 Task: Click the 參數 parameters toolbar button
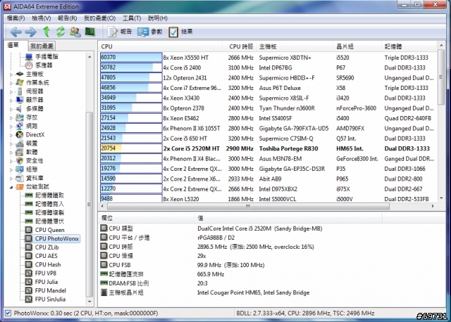150,32
